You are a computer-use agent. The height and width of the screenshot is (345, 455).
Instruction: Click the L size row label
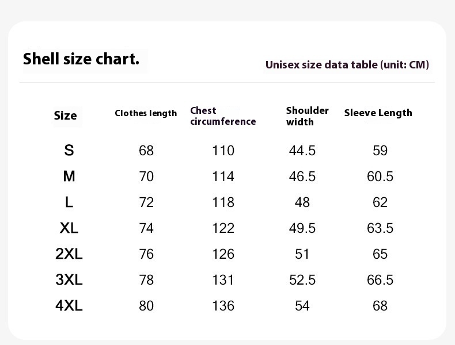pyautogui.click(x=69, y=202)
